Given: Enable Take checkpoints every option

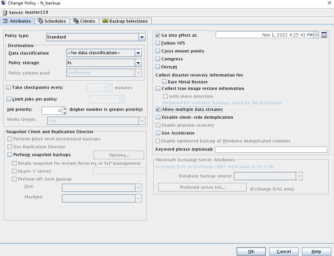Looking at the screenshot, I should [x=8, y=87].
